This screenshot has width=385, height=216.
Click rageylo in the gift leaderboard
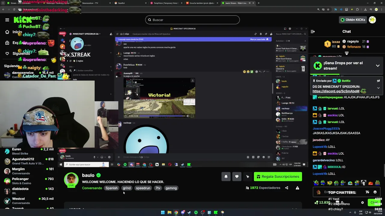[353, 42]
